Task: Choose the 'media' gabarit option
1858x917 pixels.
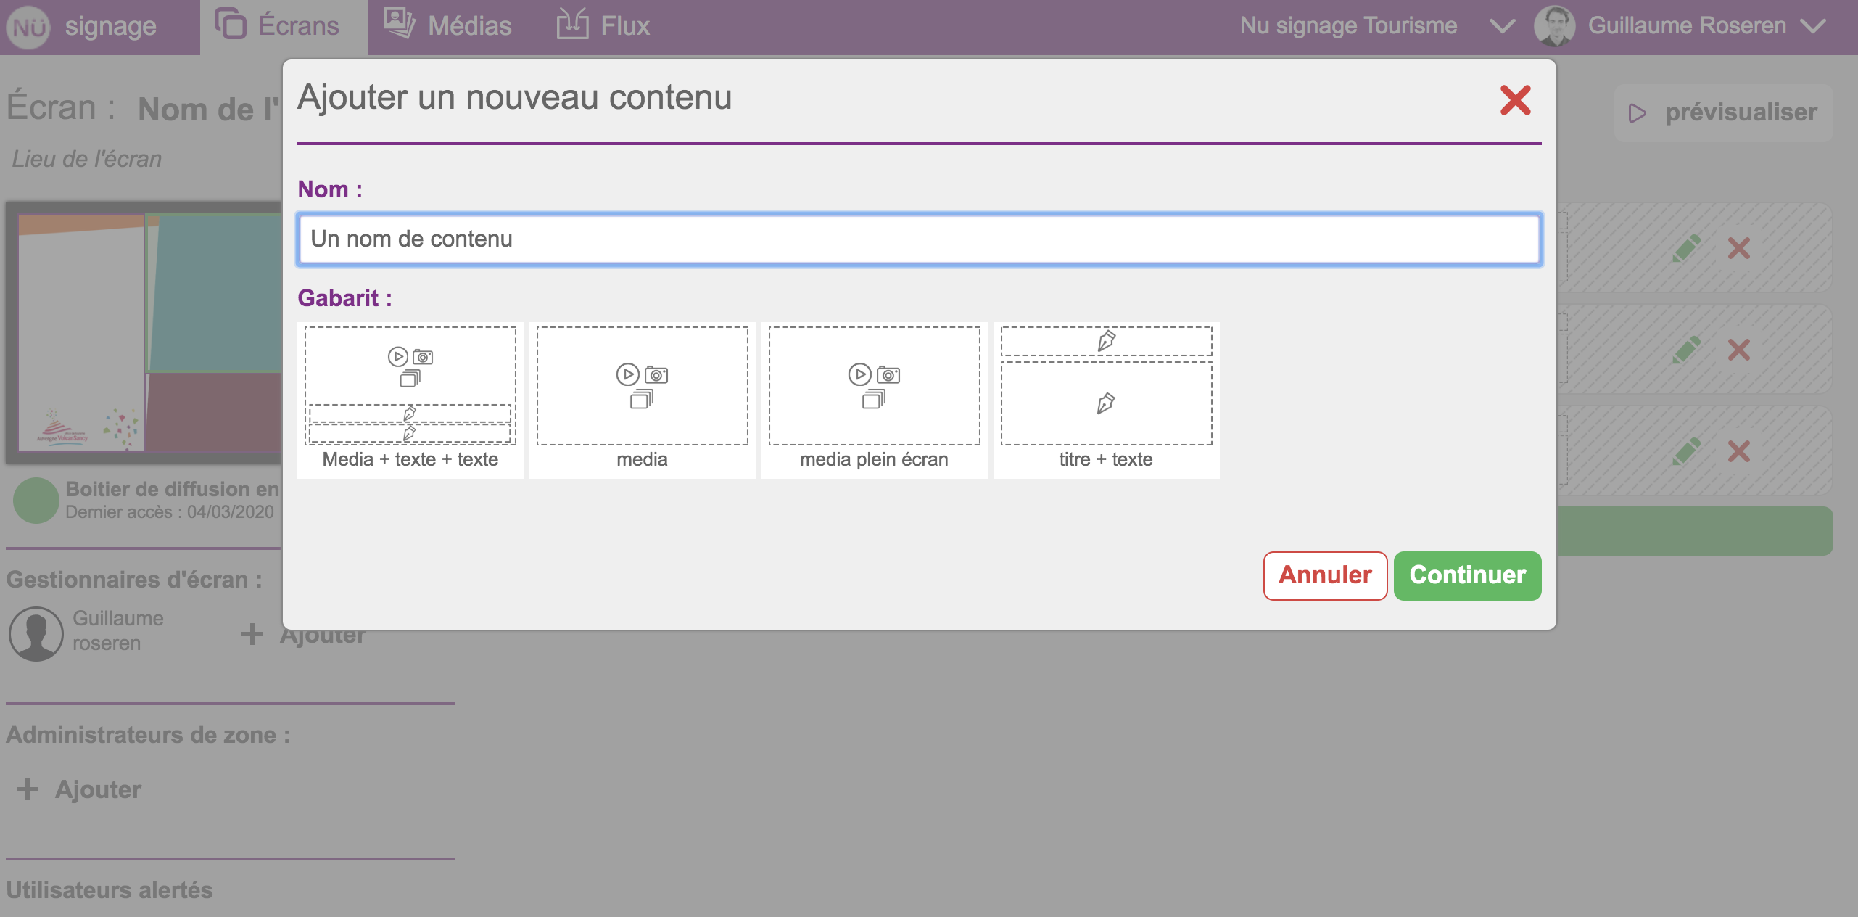Action: tap(642, 399)
